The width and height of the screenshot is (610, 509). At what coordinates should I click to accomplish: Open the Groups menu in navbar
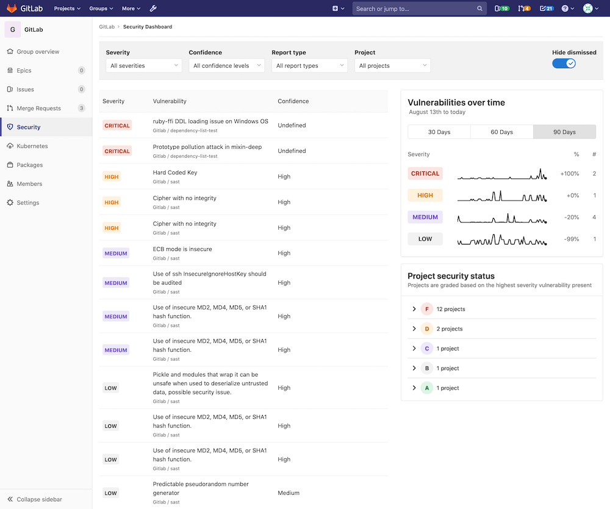coord(101,9)
